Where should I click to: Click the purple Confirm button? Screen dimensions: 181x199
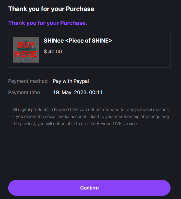89,188
